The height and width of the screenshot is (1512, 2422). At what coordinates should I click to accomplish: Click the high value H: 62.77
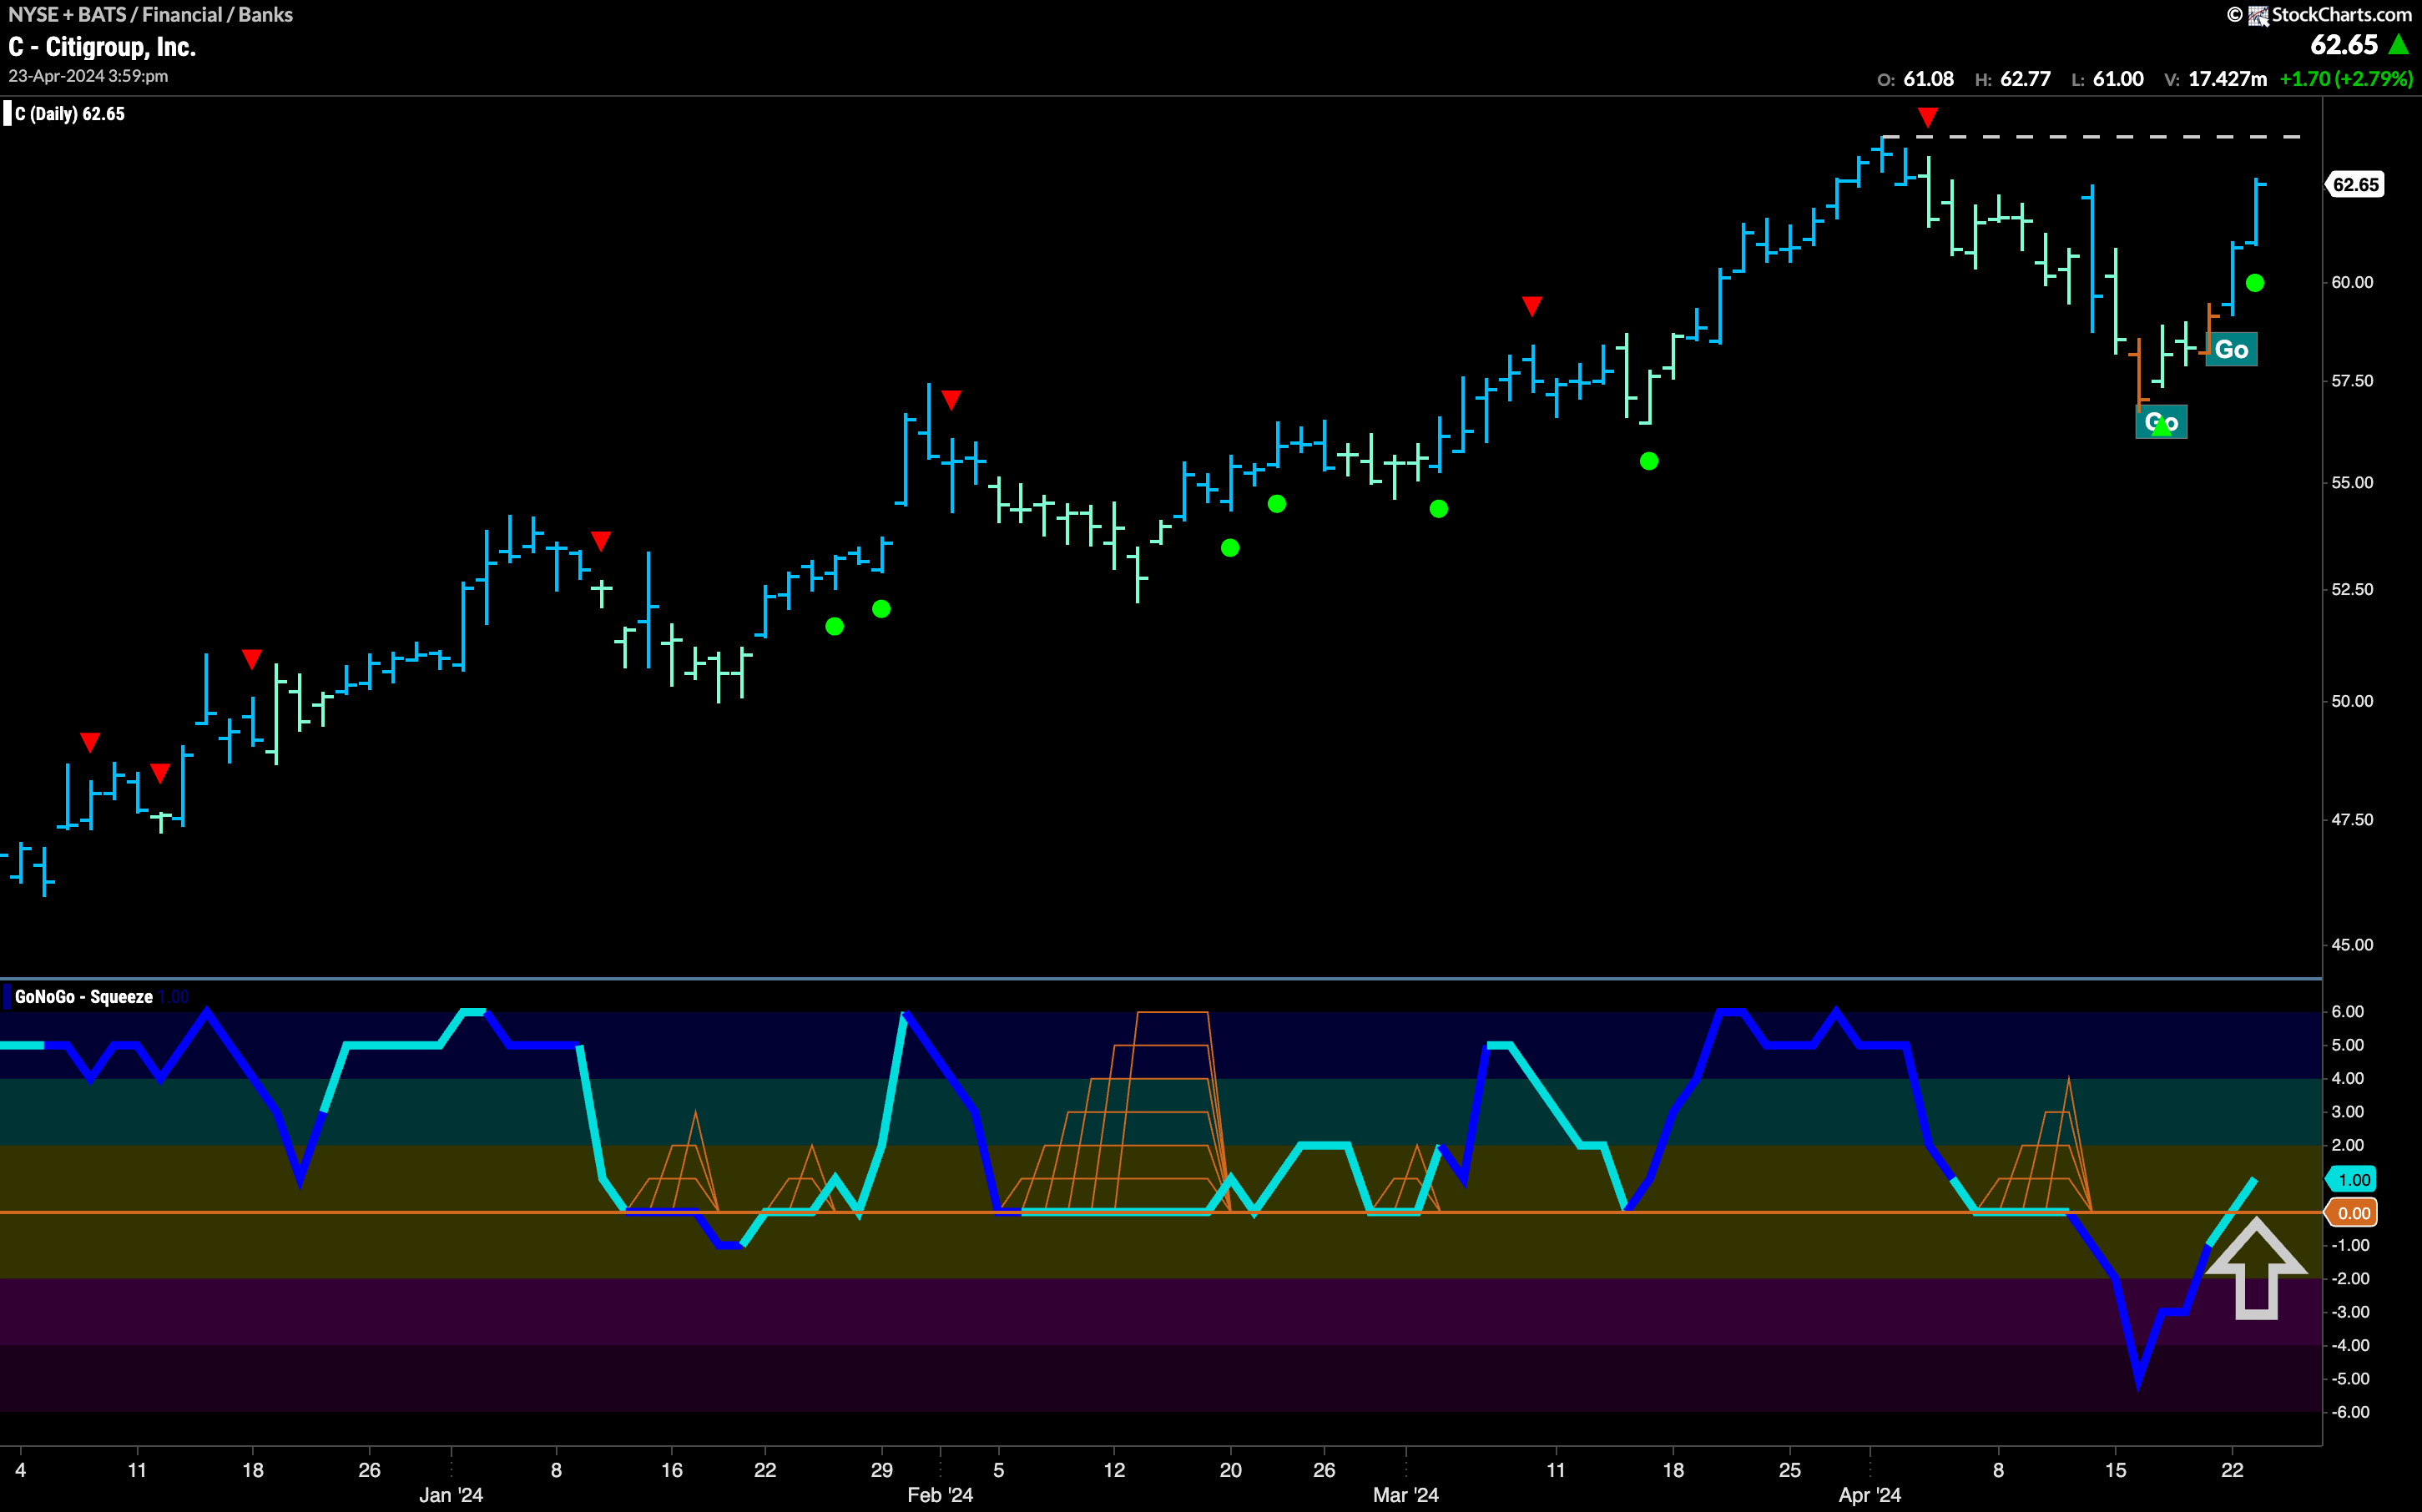2013,79
